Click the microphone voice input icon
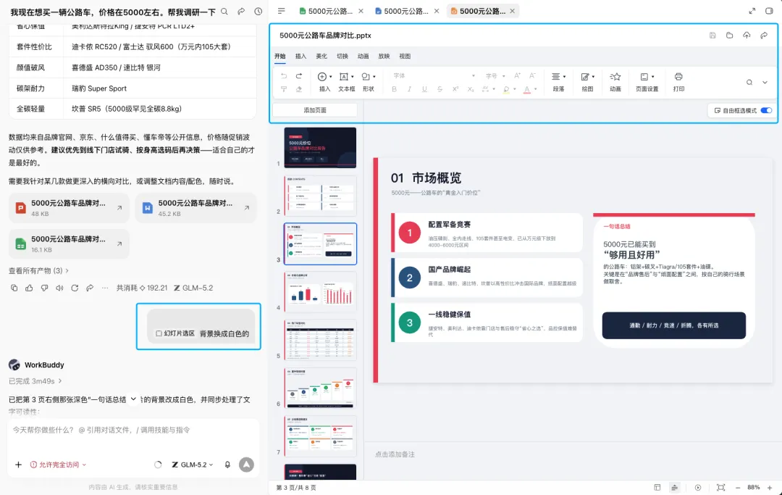 pos(227,465)
